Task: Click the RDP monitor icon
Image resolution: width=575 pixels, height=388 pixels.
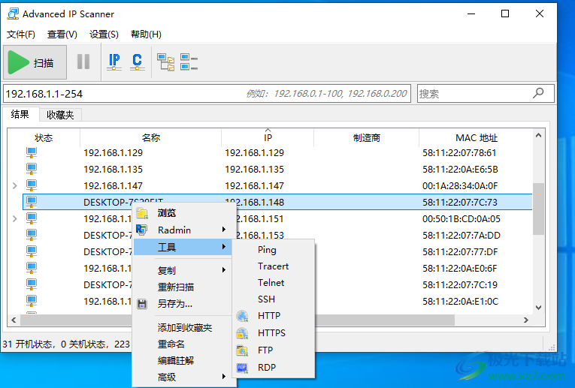Action: (242, 368)
